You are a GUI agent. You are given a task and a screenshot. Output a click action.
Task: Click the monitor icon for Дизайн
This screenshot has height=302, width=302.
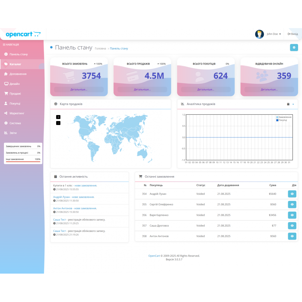(x=6, y=84)
